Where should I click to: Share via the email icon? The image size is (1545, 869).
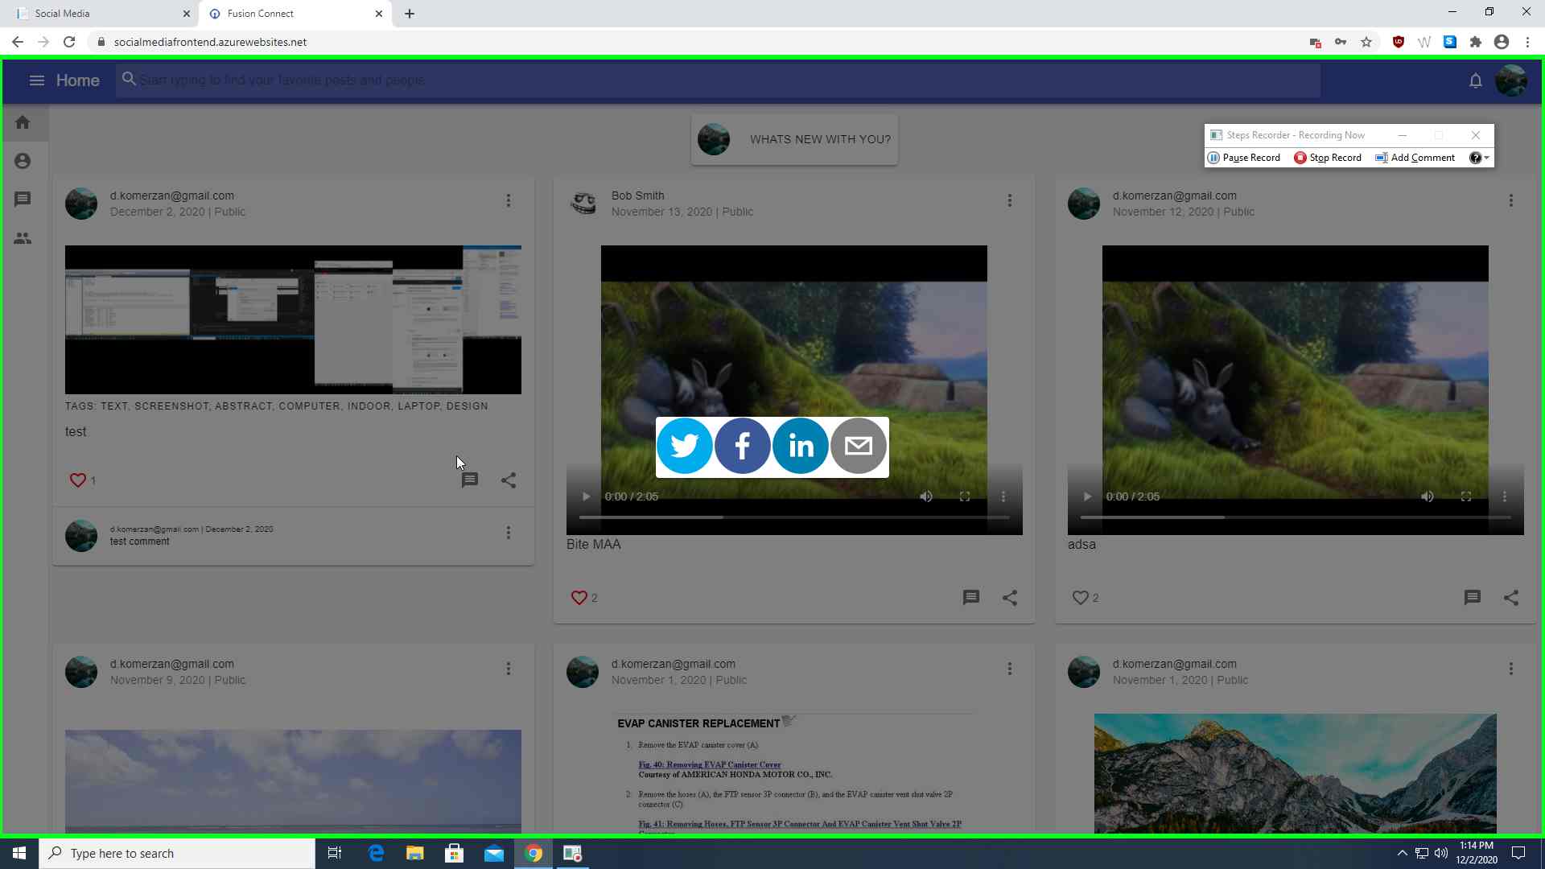click(859, 446)
